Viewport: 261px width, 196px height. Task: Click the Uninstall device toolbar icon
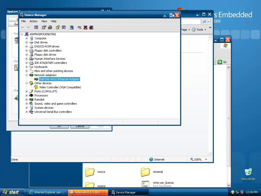(85, 27)
